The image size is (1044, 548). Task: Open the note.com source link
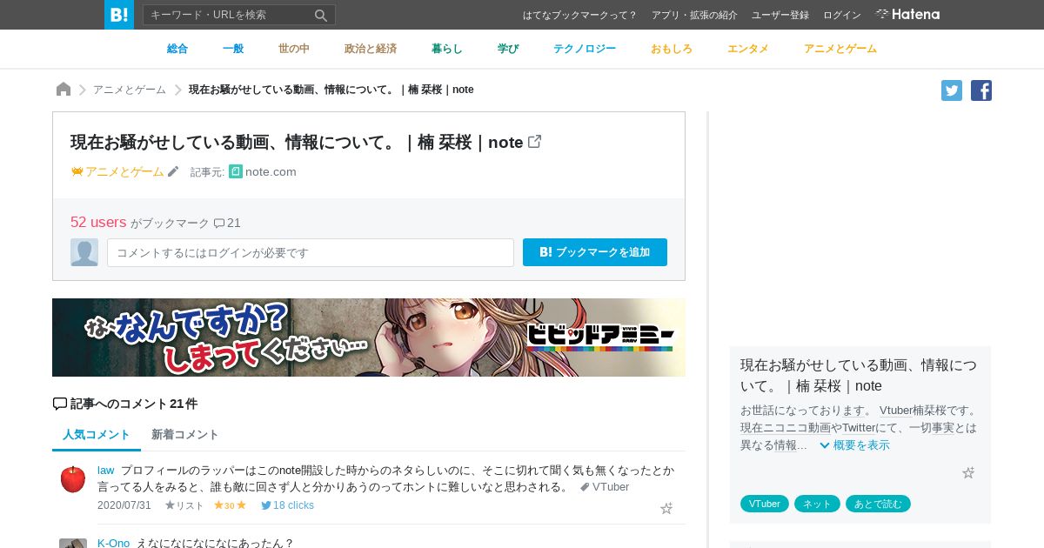263,172
